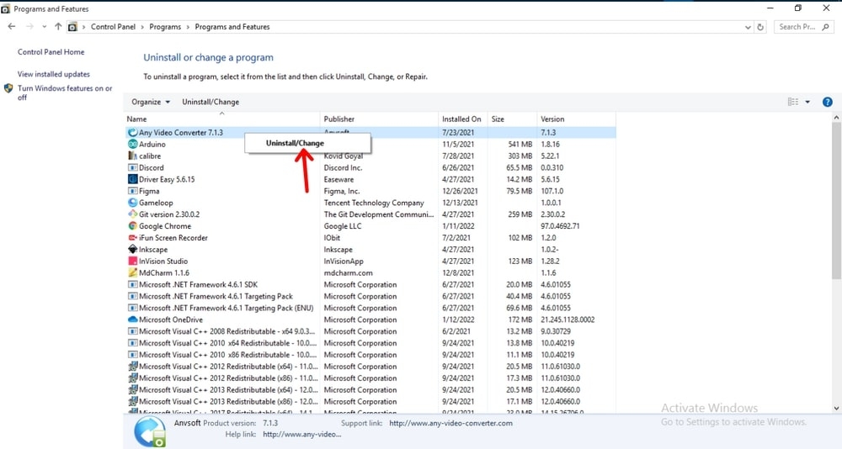
Task: Click the Gameloop program icon
Action: click(x=133, y=203)
